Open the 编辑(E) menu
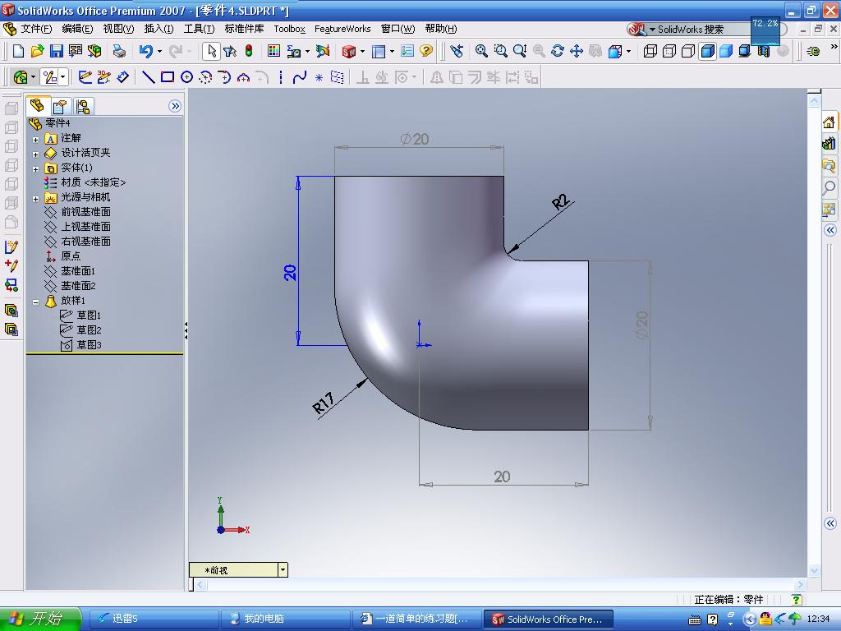 click(77, 29)
